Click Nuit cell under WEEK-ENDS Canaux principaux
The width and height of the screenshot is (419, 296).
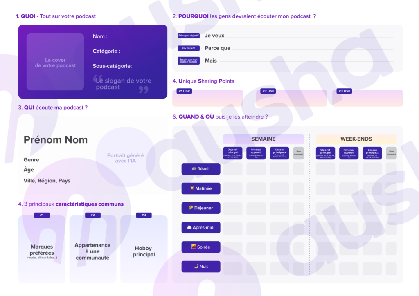point(372,268)
